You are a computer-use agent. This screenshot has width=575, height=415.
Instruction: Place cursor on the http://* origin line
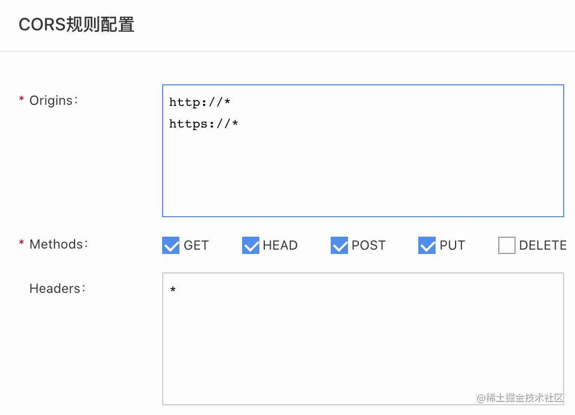(x=200, y=102)
